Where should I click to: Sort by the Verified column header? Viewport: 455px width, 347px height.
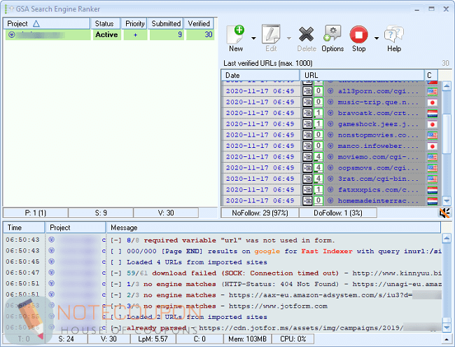199,24
